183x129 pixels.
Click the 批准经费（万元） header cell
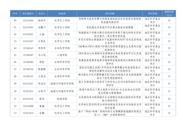click(x=169, y=13)
